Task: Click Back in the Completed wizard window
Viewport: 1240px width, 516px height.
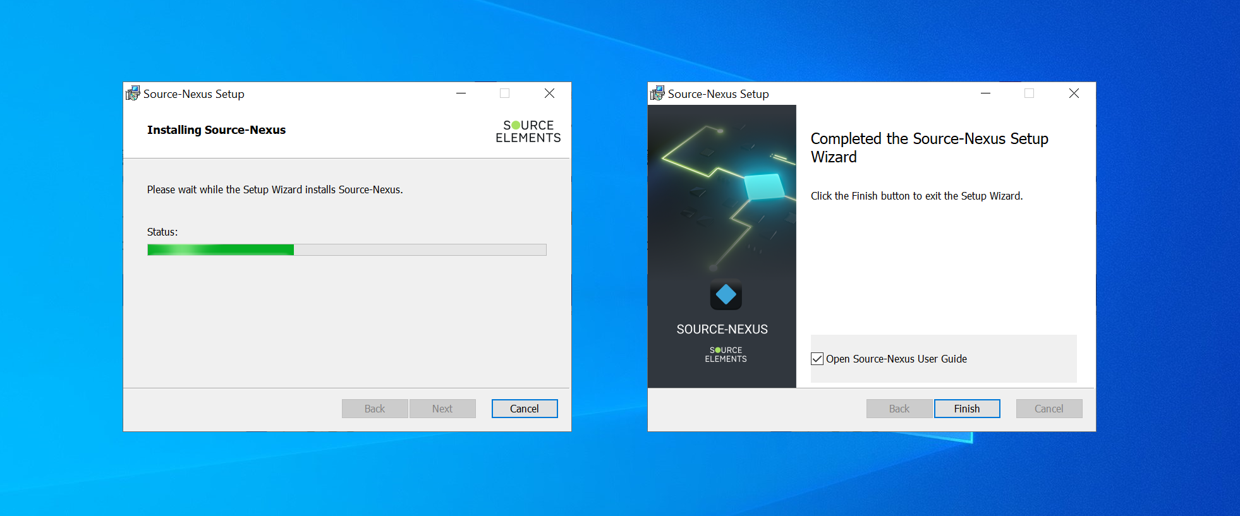Action: 899,409
